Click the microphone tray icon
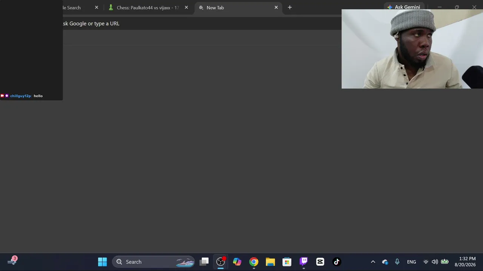This screenshot has width=483, height=271. click(x=397, y=262)
